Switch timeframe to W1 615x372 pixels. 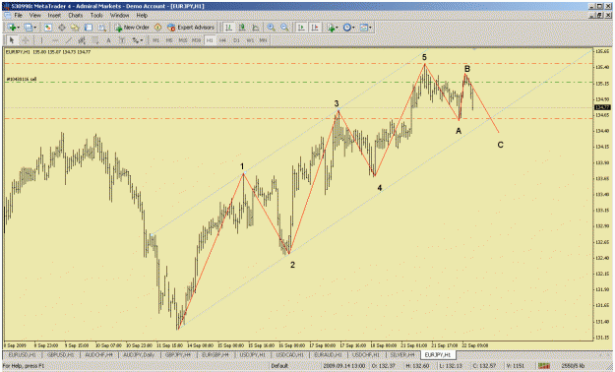pos(250,40)
